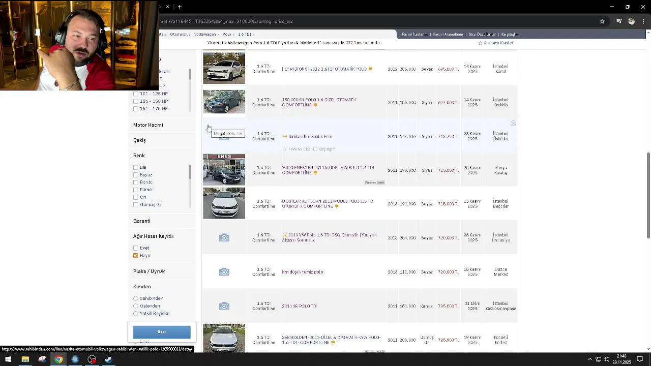Viewport: 651px width, 366px height.
Task: Open Steam from taskbar
Action: 108,359
